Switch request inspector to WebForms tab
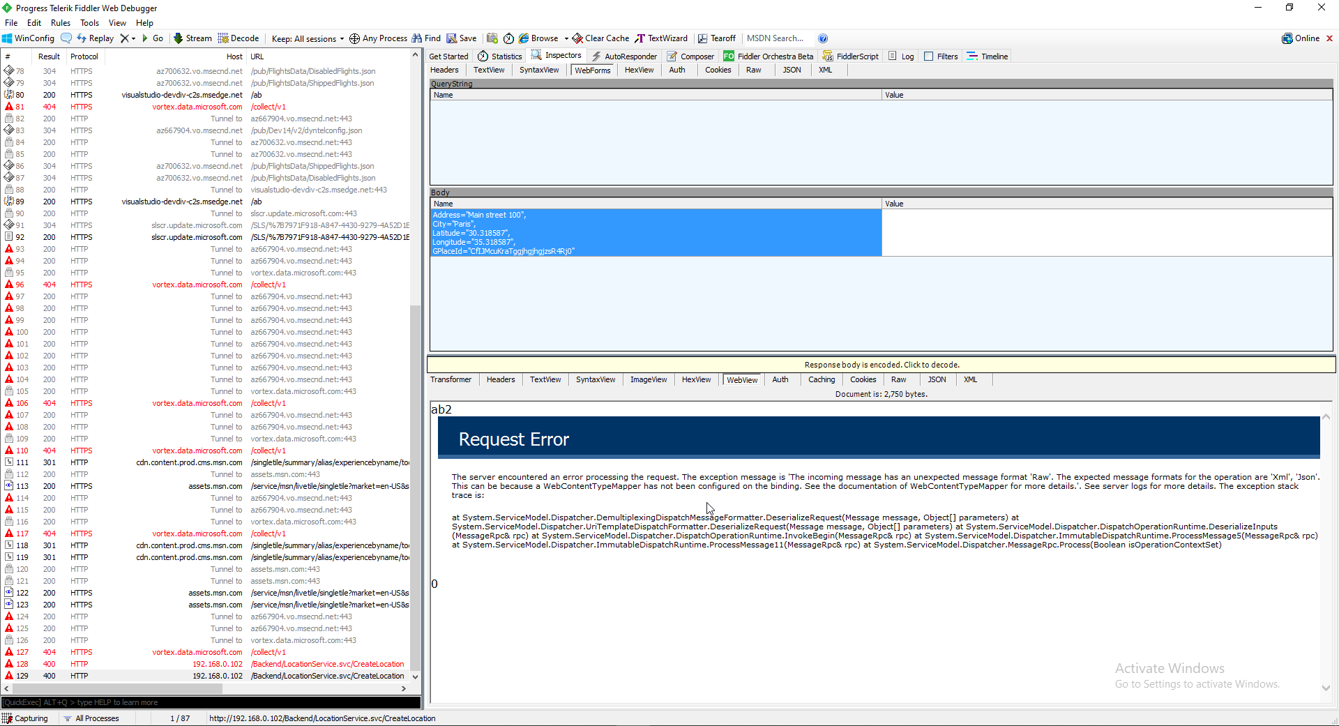The width and height of the screenshot is (1339, 726). (x=593, y=70)
